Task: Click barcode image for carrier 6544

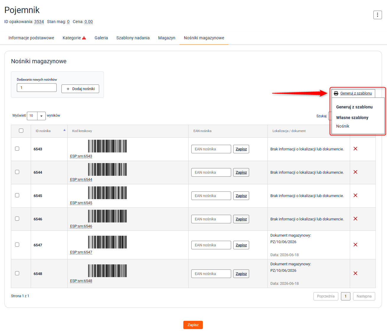Action: point(107,169)
